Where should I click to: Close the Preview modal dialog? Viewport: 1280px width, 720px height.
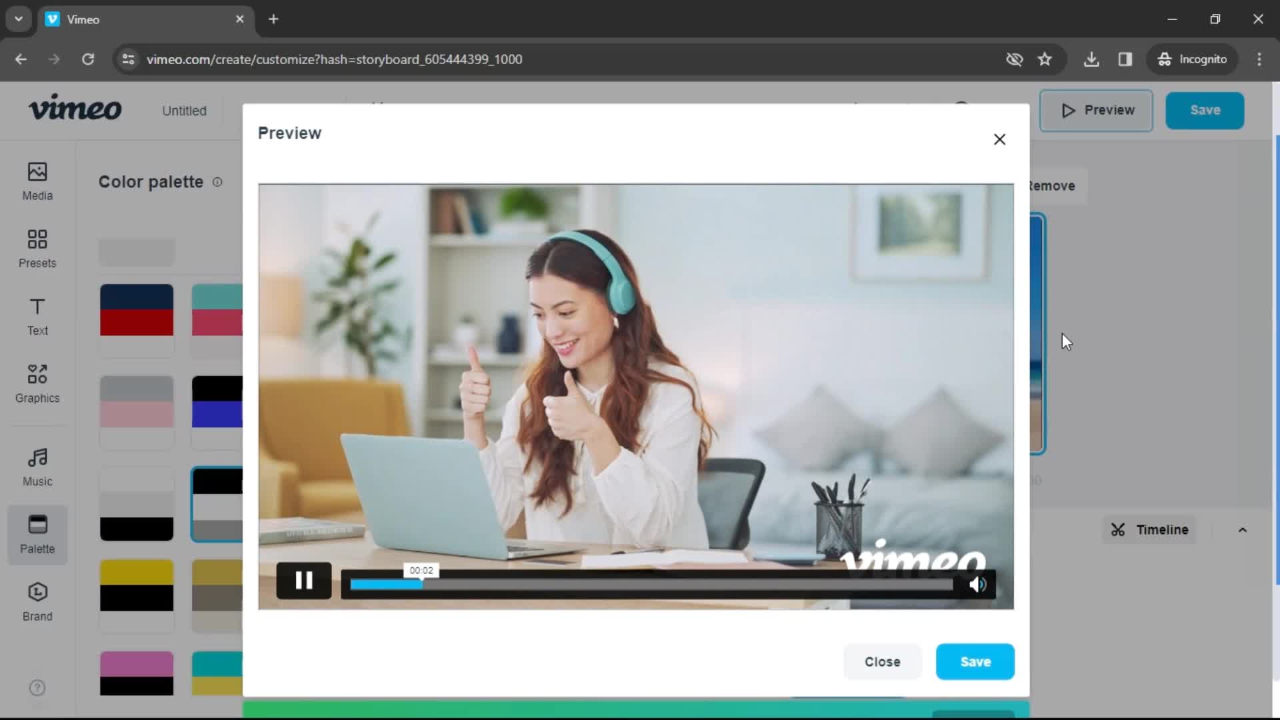[x=999, y=139]
